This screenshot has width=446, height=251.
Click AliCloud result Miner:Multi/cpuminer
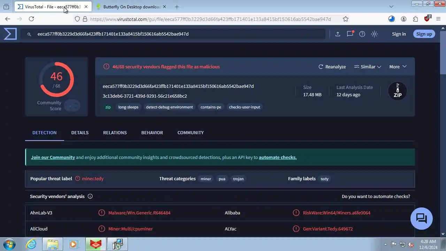130,229
